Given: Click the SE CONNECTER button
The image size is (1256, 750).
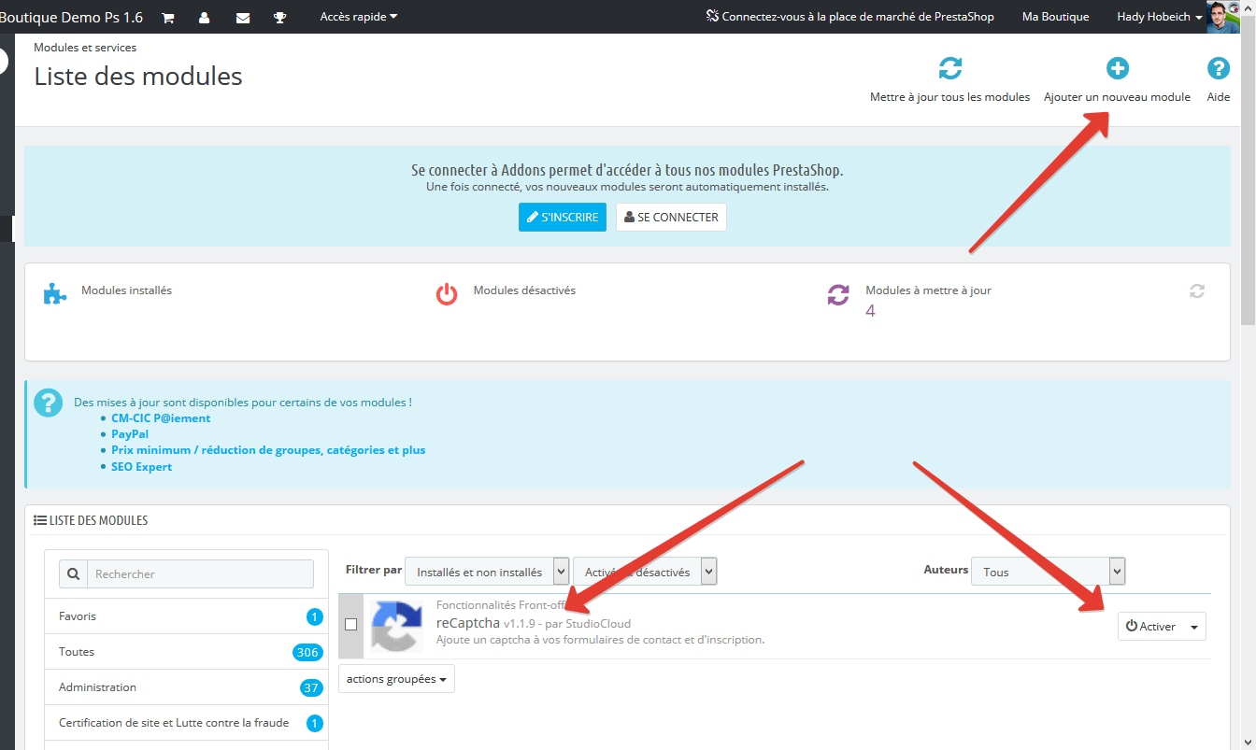Looking at the screenshot, I should click(671, 217).
